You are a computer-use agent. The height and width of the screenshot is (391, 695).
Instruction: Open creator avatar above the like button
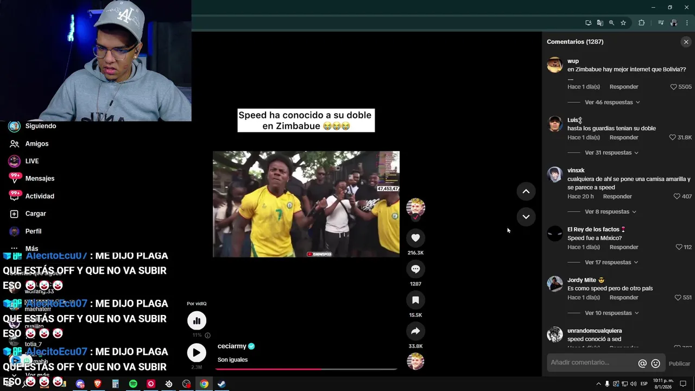pos(415,207)
